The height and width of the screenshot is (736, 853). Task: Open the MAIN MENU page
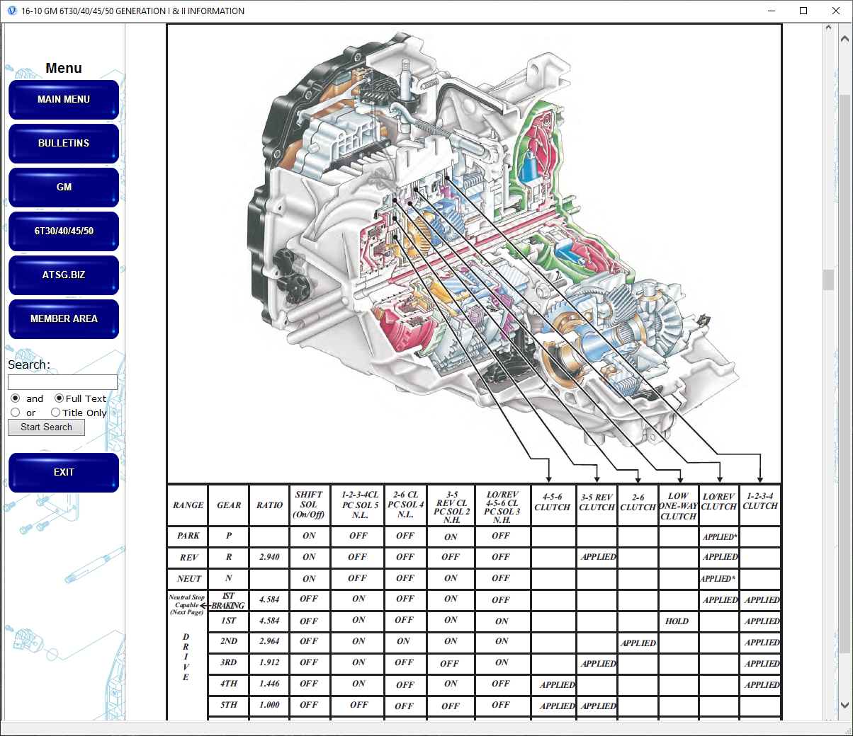point(64,100)
